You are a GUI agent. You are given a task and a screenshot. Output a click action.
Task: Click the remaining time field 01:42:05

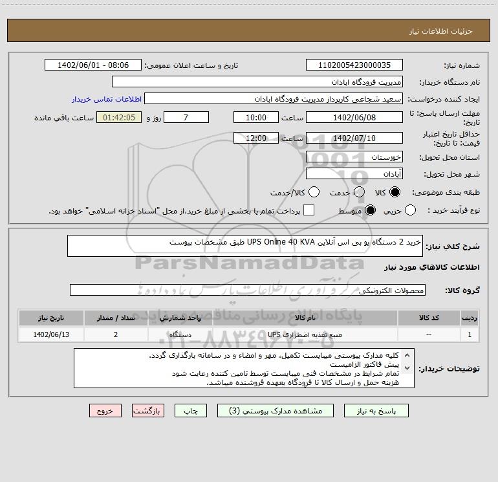tap(119, 117)
